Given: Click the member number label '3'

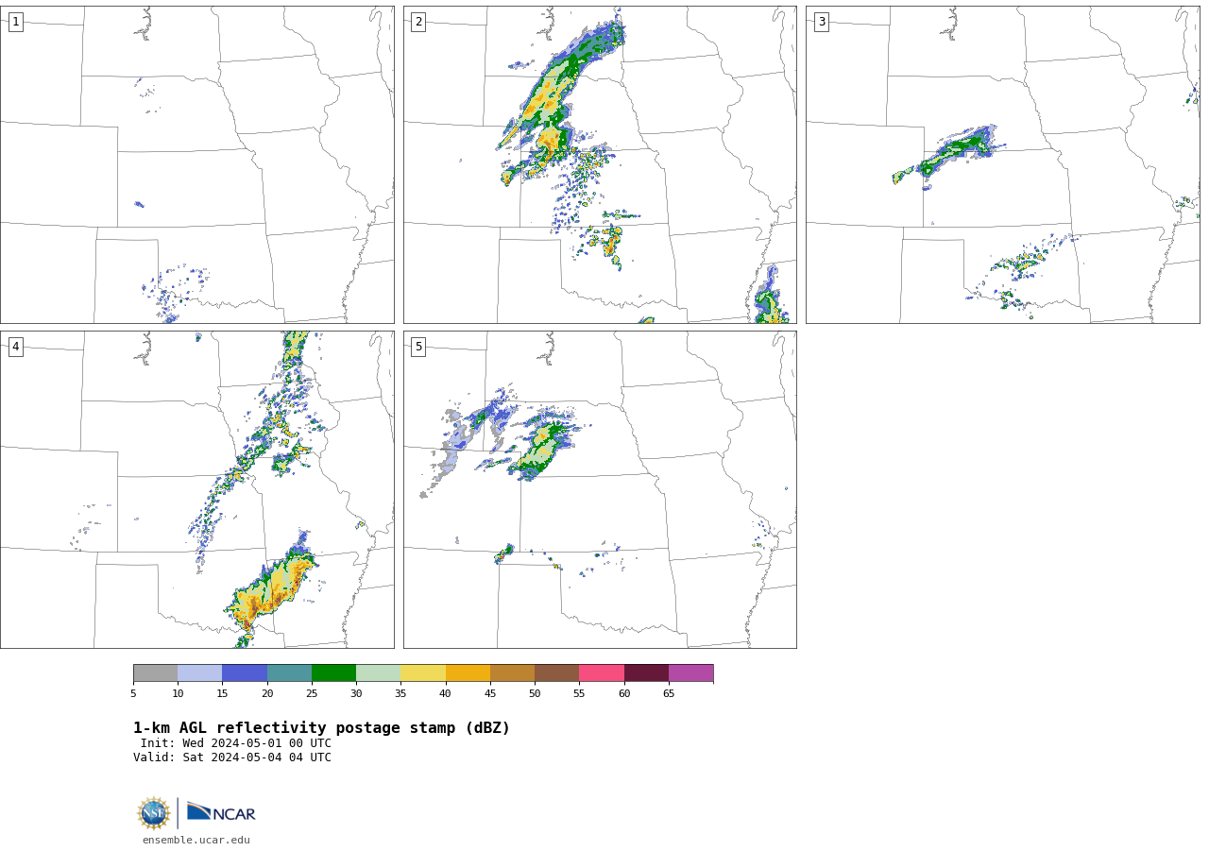Looking at the screenshot, I should coord(821,22).
